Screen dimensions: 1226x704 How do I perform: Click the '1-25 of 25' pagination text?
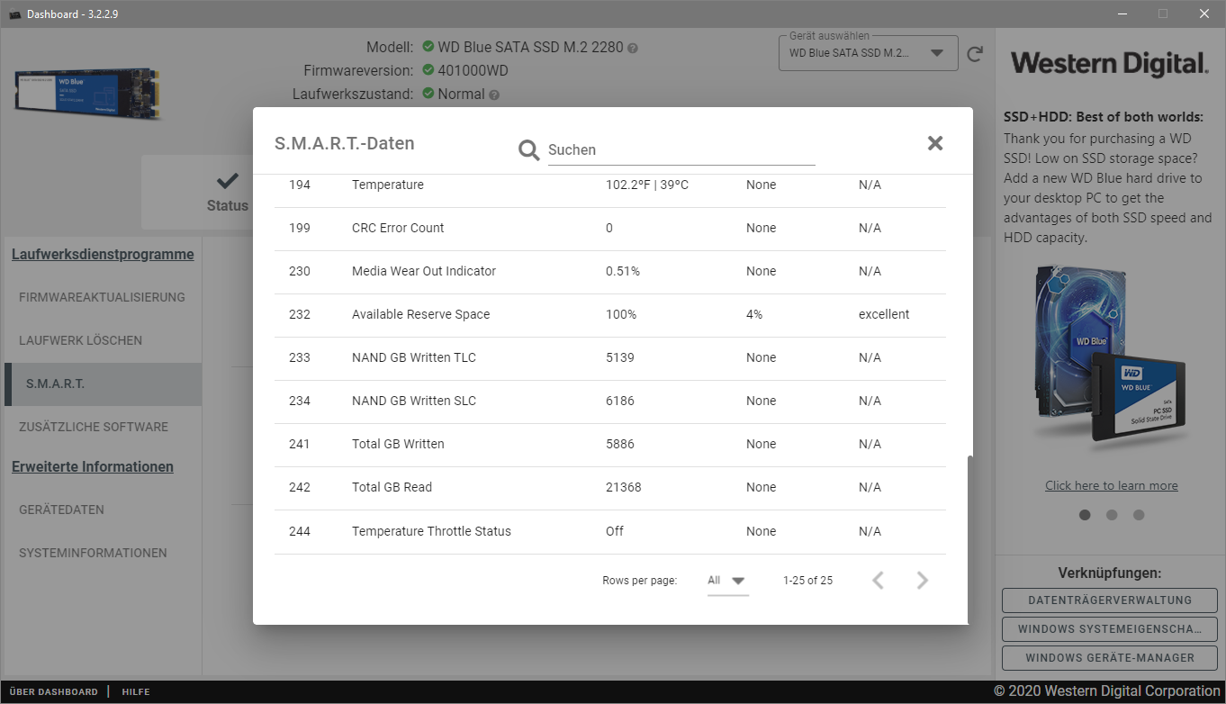tap(807, 581)
